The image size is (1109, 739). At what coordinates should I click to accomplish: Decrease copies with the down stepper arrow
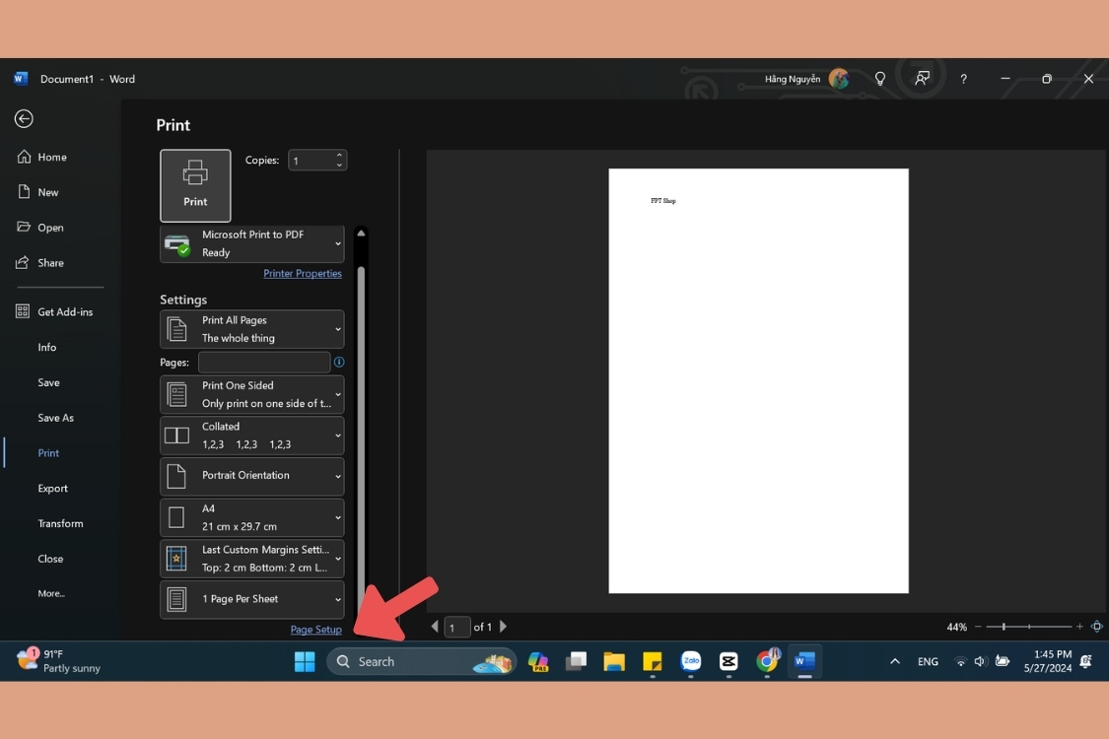point(339,166)
